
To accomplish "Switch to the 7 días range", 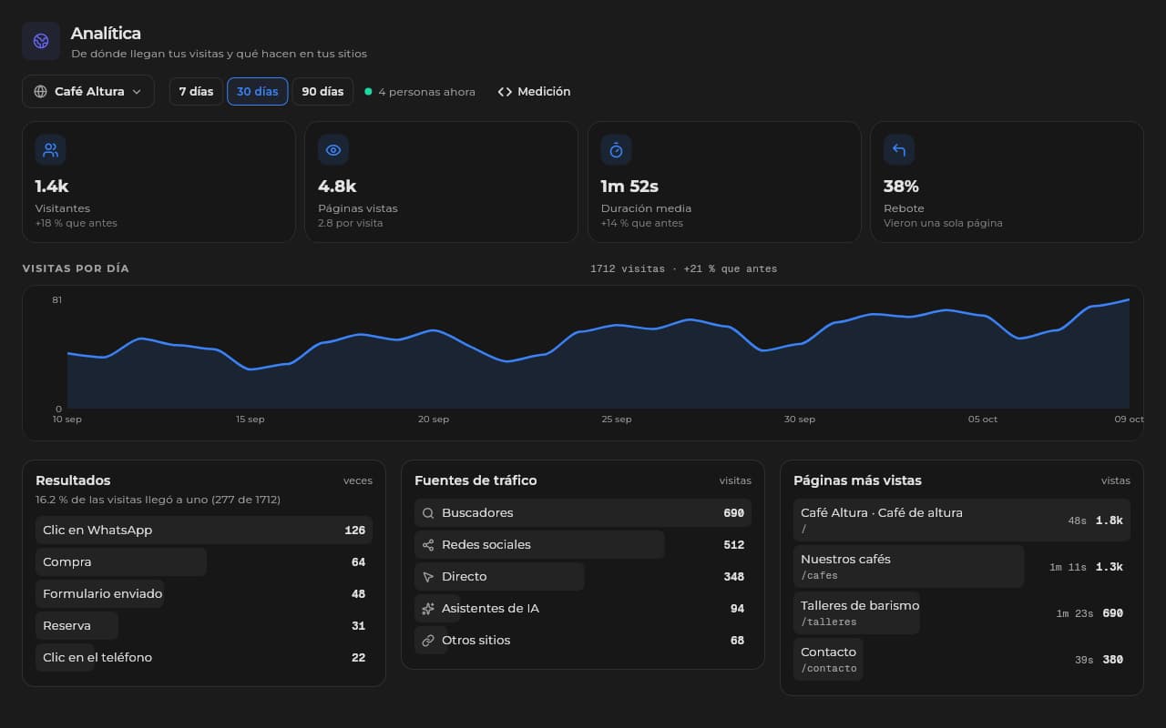I will tap(196, 92).
